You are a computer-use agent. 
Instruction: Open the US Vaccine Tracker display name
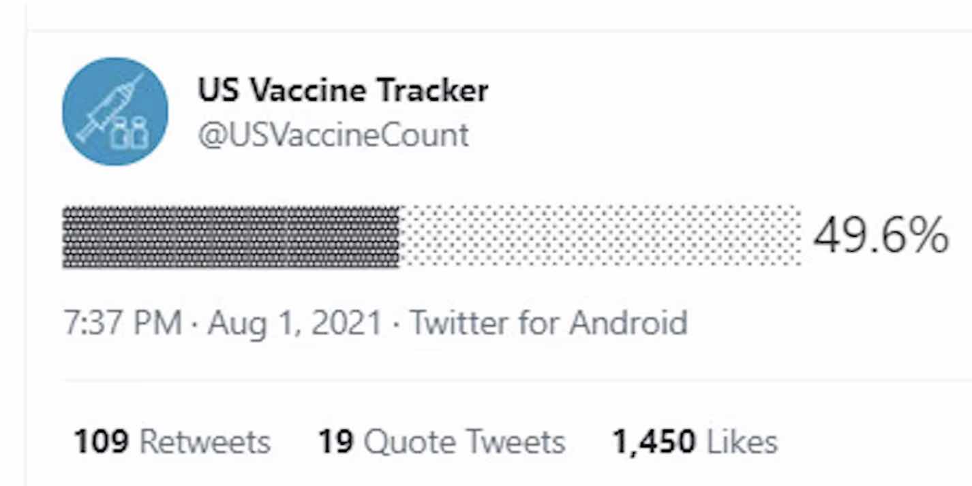(343, 91)
